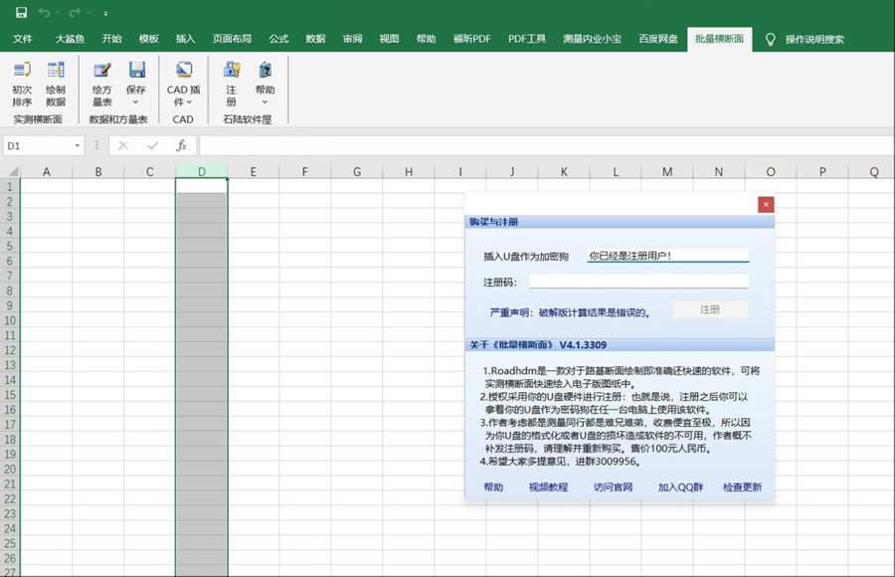The image size is (895, 577).
Task: Switch to the 插入 tab
Action: click(x=185, y=39)
